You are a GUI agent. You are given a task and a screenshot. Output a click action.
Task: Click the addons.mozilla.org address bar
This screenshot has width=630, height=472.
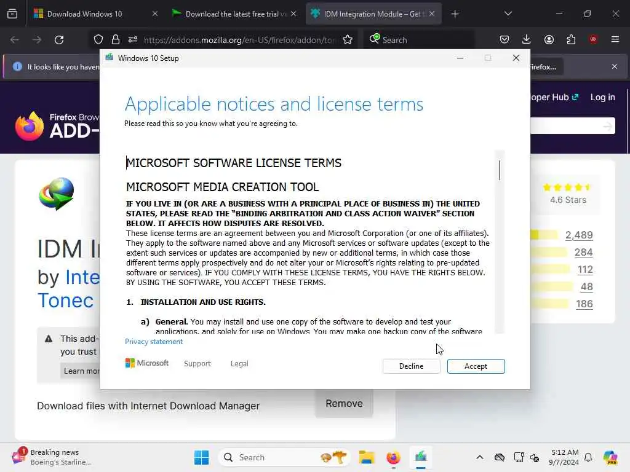(x=239, y=40)
